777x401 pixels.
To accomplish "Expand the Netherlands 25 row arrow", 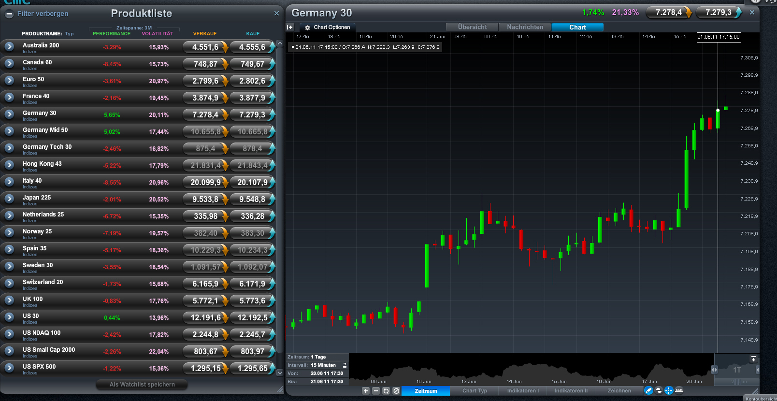I will (9, 215).
